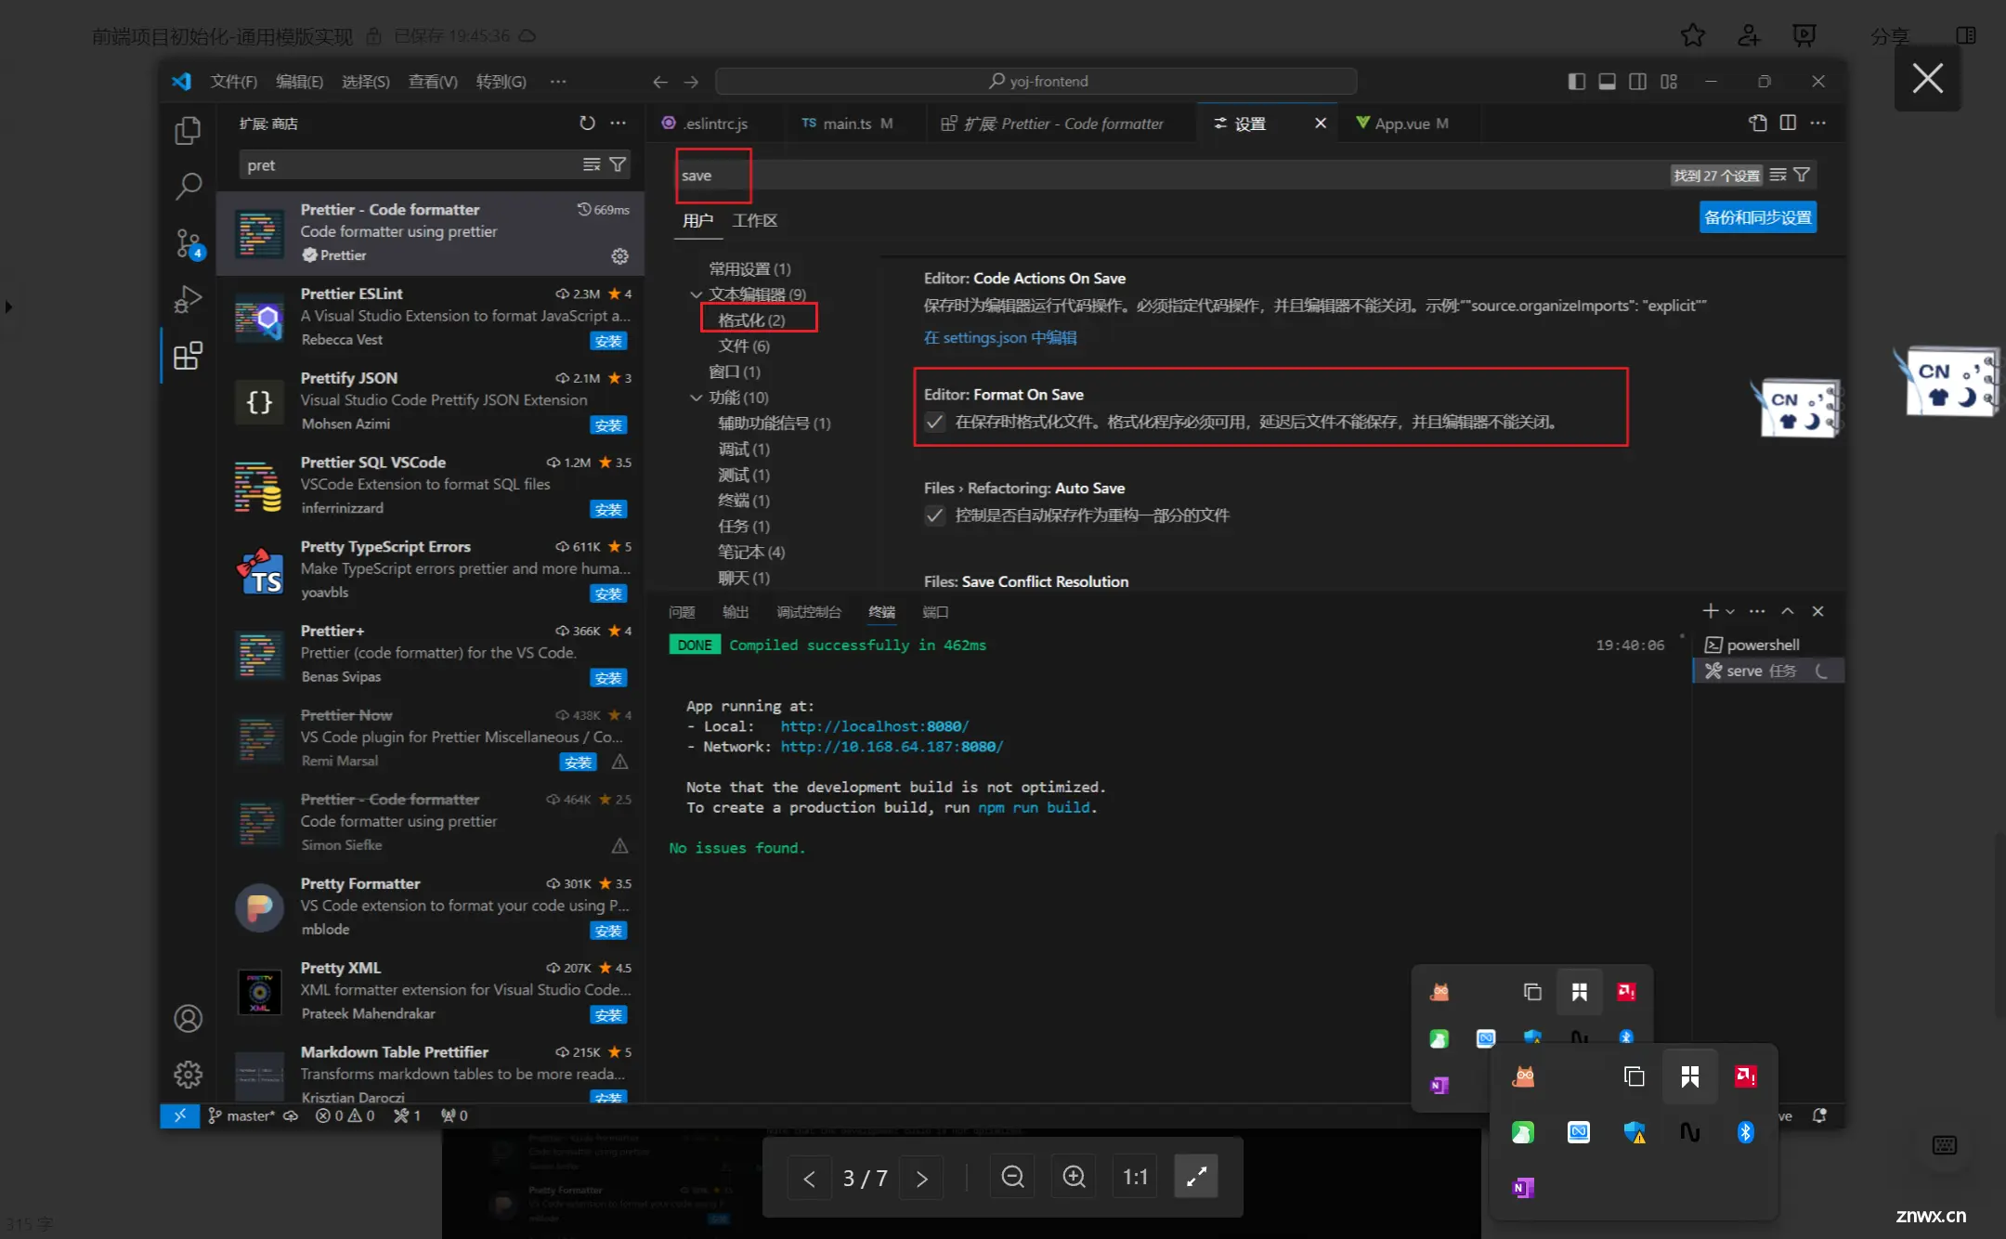Refresh the extensions marketplace list
2006x1239 pixels.
tap(587, 124)
